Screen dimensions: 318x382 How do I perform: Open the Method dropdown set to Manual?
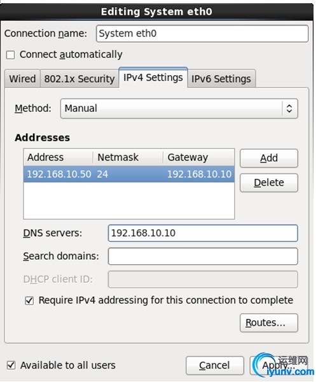click(179, 108)
